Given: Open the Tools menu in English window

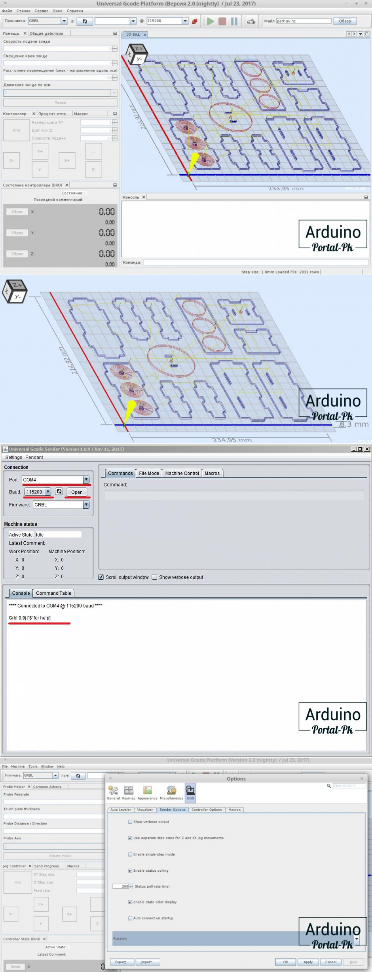Looking at the screenshot, I should tap(33, 766).
